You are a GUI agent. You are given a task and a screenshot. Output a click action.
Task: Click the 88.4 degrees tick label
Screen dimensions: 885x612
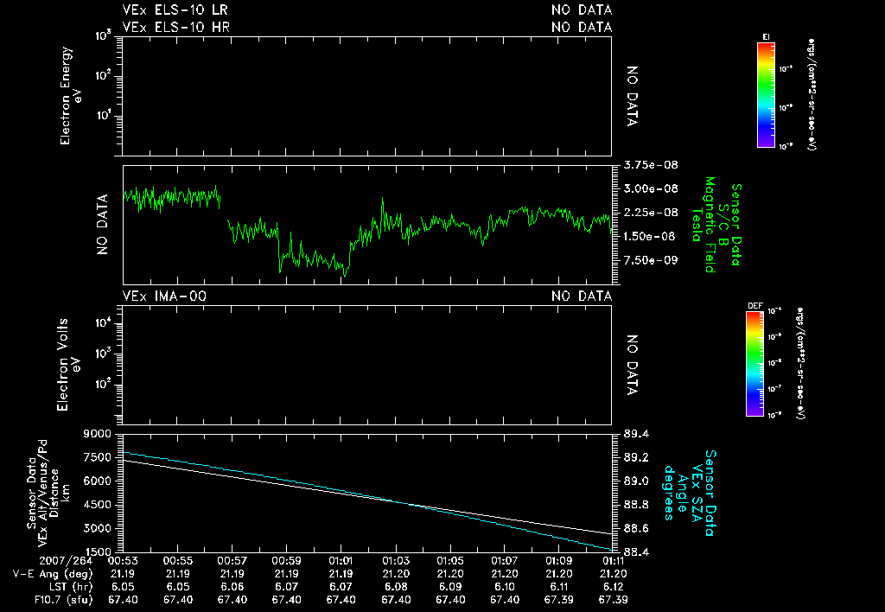637,552
